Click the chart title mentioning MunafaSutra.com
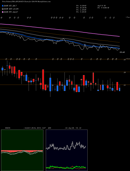Image resolution: width=130 pixels, height=171 pixels. 26,2
